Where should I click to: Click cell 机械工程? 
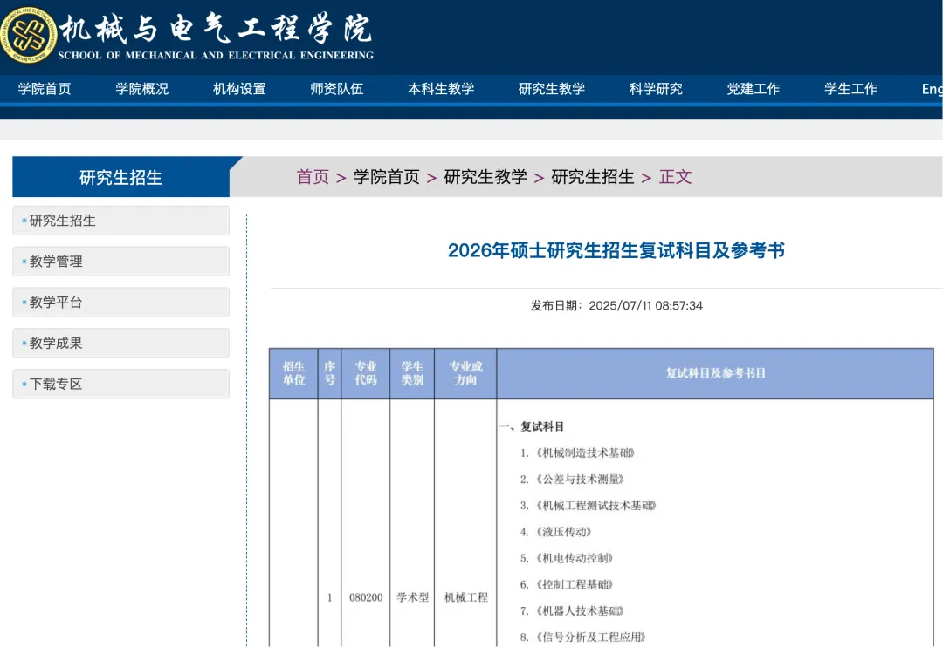coord(466,597)
